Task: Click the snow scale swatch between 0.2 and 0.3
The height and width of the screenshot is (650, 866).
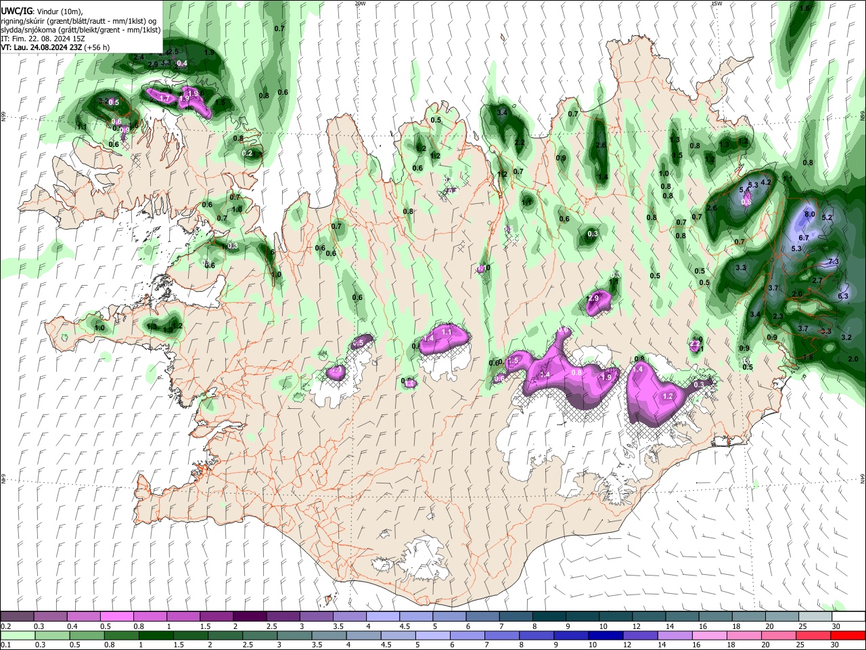Action: point(17,617)
